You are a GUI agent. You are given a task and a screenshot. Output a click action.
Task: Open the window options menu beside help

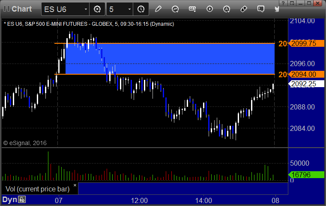tap(292, 3)
